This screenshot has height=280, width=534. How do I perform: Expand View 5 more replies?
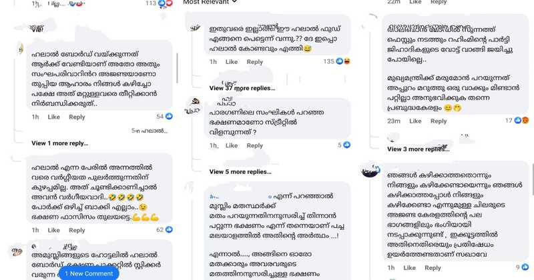[240, 172]
